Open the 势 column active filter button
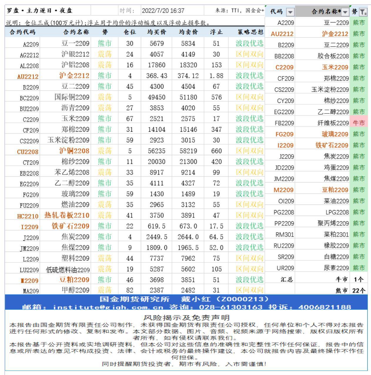 [363, 12]
